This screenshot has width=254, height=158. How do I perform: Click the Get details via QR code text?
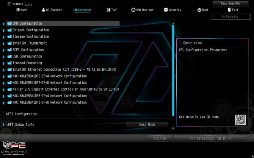point(199,117)
